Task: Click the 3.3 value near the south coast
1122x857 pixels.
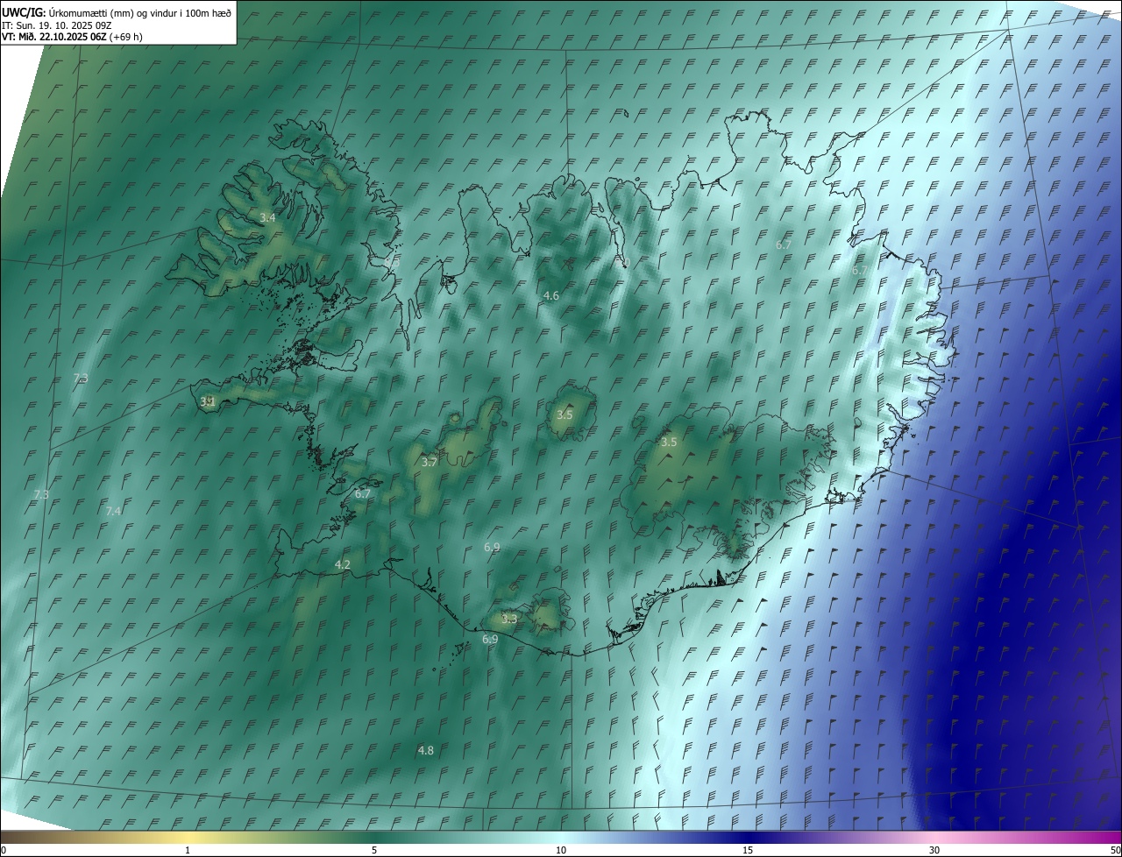Action: (x=509, y=619)
